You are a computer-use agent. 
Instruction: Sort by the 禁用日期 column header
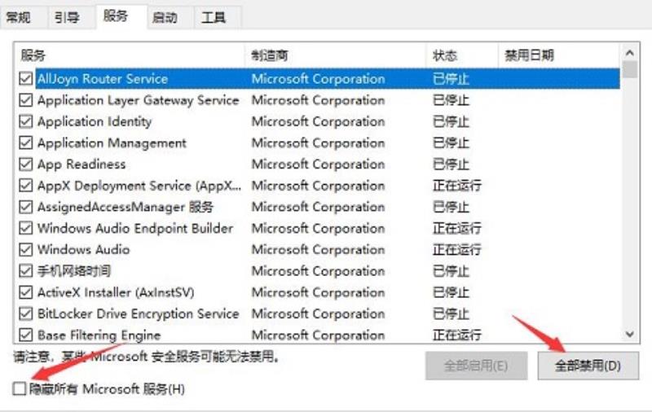pos(559,55)
